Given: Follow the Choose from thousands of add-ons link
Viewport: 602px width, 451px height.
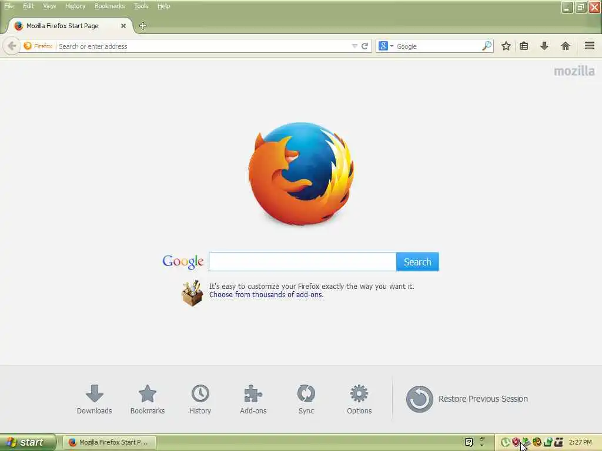Looking at the screenshot, I should (x=266, y=295).
